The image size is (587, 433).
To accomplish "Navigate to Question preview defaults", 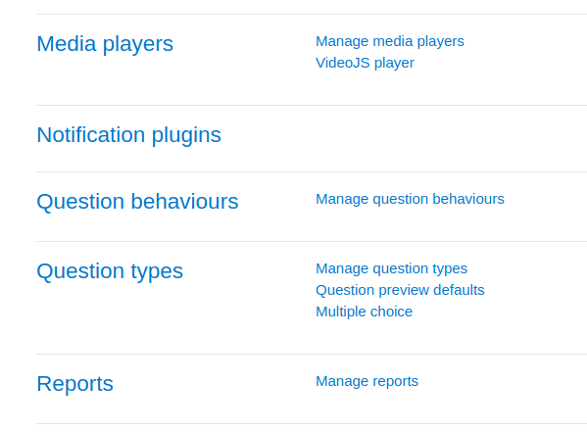I will (x=400, y=290).
